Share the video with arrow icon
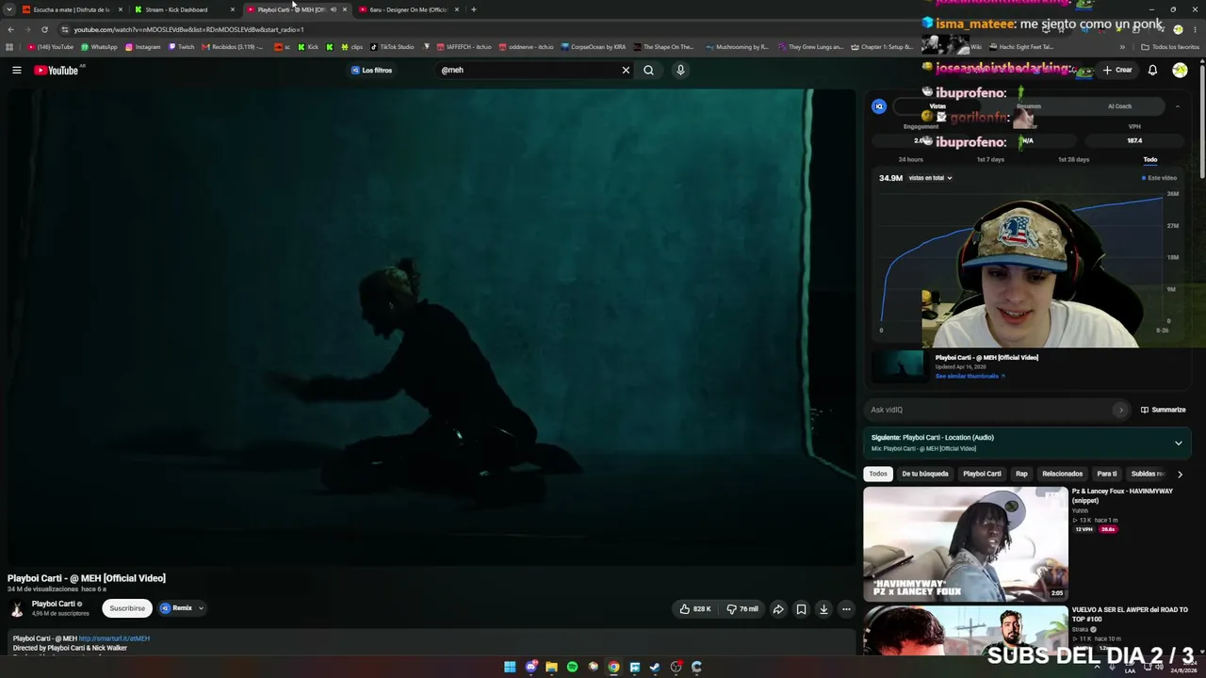This screenshot has height=678, width=1206. (x=778, y=609)
